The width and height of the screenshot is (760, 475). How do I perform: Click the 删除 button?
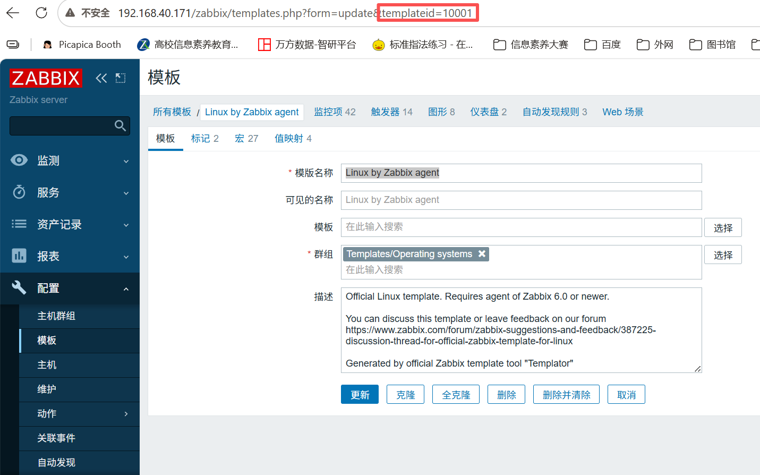point(506,394)
